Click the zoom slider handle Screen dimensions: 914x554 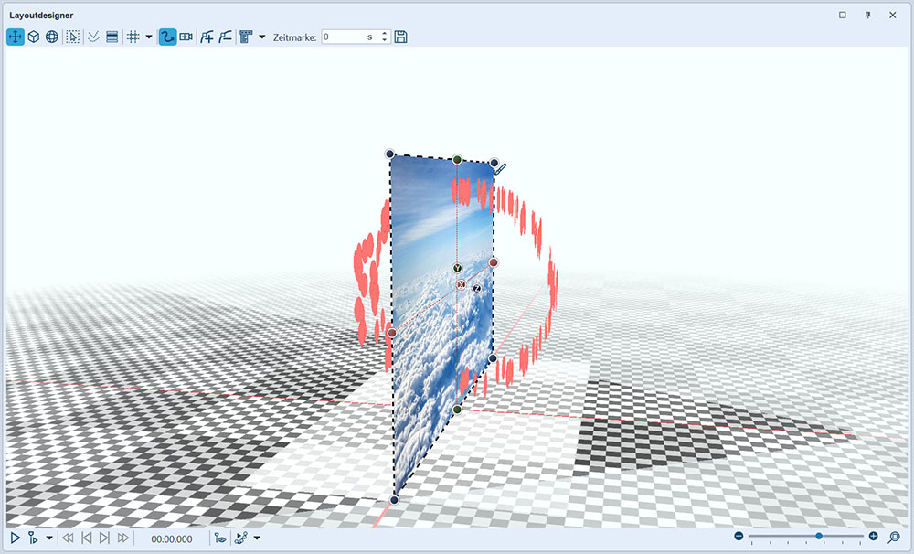tap(819, 537)
